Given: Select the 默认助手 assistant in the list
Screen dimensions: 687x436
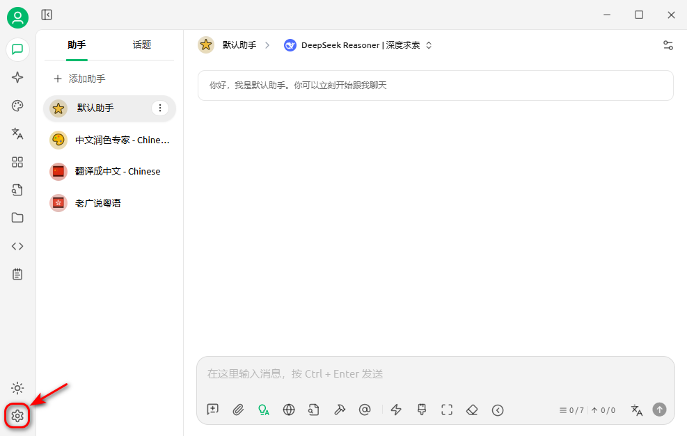Looking at the screenshot, I should [109, 108].
